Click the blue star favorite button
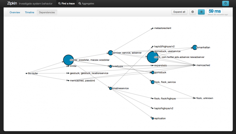 [201, 12]
